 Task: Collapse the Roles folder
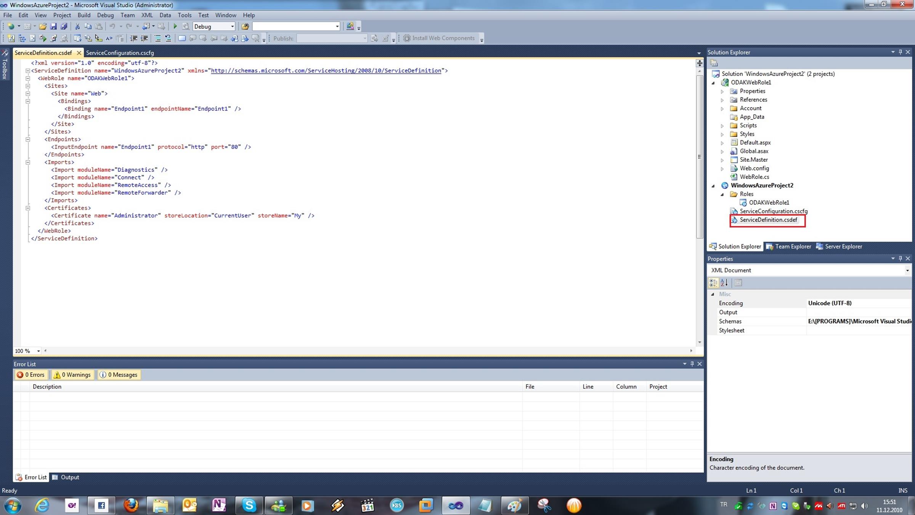(722, 194)
